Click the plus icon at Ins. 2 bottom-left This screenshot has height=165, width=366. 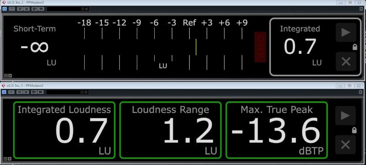pyautogui.click(x=6, y=76)
